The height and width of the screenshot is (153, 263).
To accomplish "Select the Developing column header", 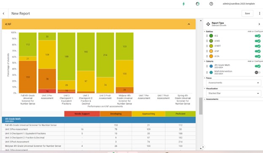I will [x=116, y=114].
